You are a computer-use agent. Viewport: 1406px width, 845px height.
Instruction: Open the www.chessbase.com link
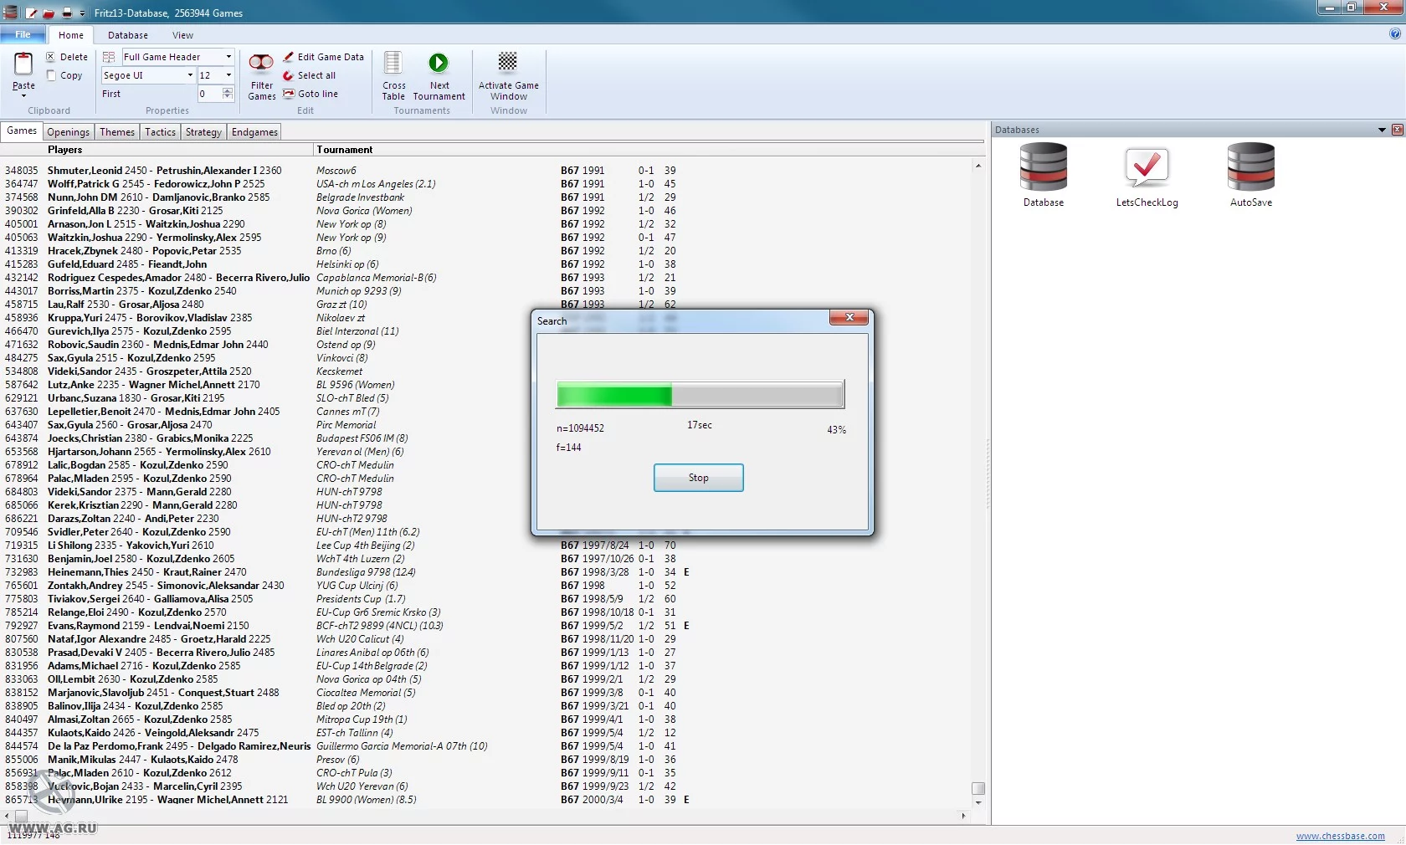click(1340, 836)
